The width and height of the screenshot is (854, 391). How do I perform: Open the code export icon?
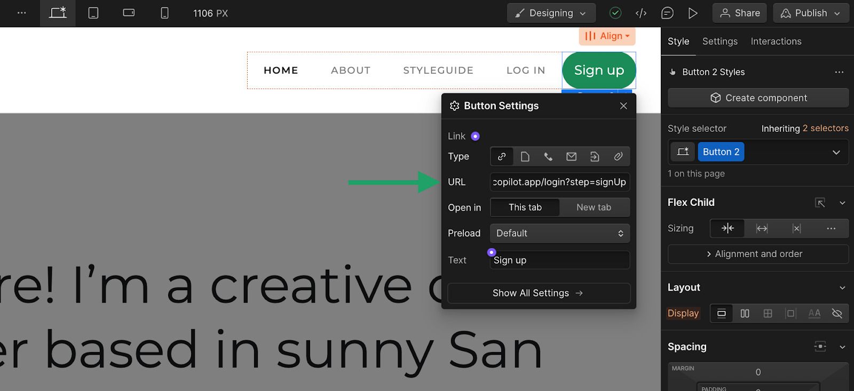[641, 13]
